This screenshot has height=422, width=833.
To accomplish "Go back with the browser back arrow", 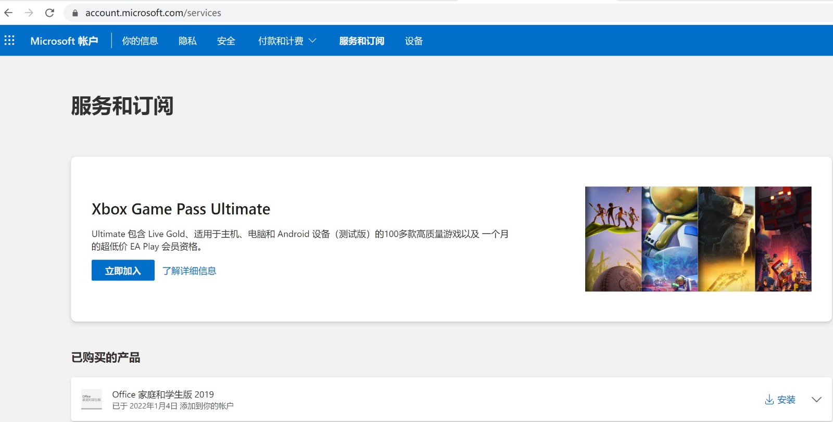I will pos(8,13).
